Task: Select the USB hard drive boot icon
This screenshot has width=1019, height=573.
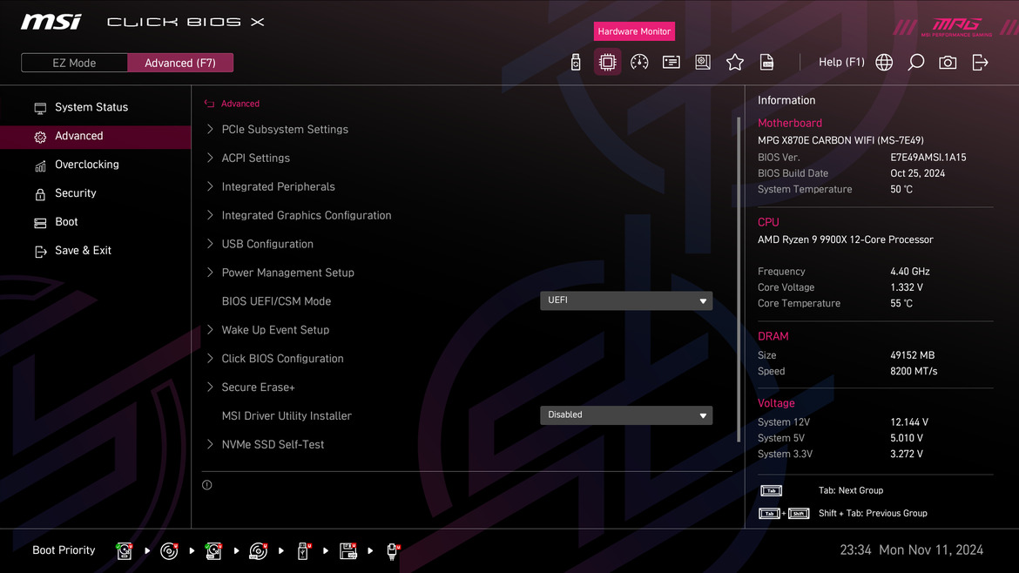Action: click(x=213, y=551)
